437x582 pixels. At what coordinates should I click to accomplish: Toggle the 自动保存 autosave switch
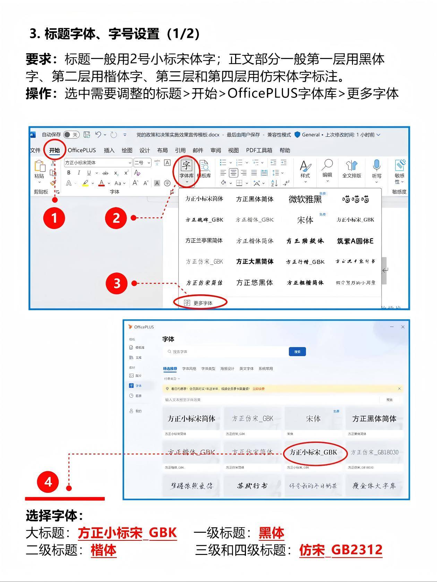(71, 135)
